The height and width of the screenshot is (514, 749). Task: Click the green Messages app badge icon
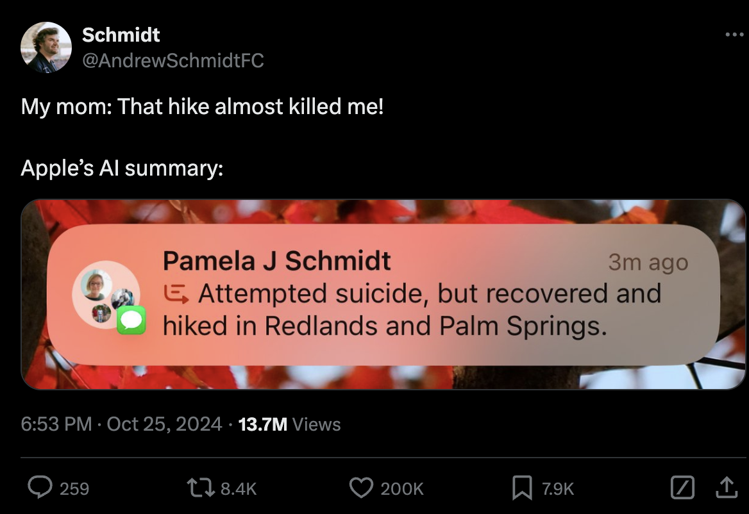[131, 320]
